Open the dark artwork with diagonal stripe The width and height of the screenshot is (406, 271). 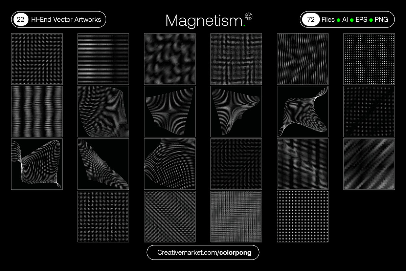pyautogui.click(x=369, y=111)
